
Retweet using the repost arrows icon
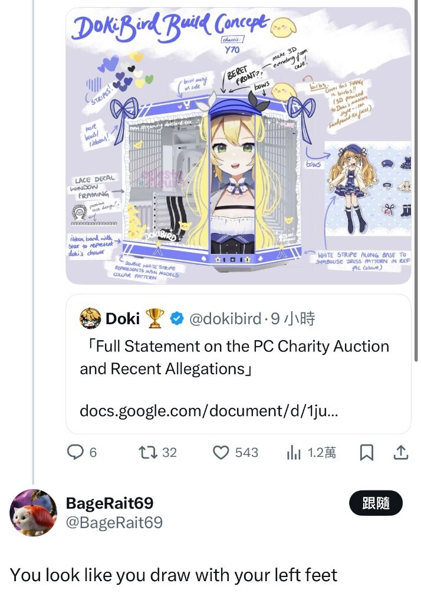click(148, 452)
